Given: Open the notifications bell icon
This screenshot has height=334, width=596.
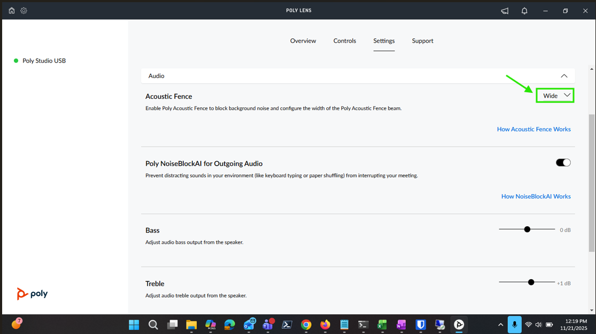Looking at the screenshot, I should click(x=524, y=11).
